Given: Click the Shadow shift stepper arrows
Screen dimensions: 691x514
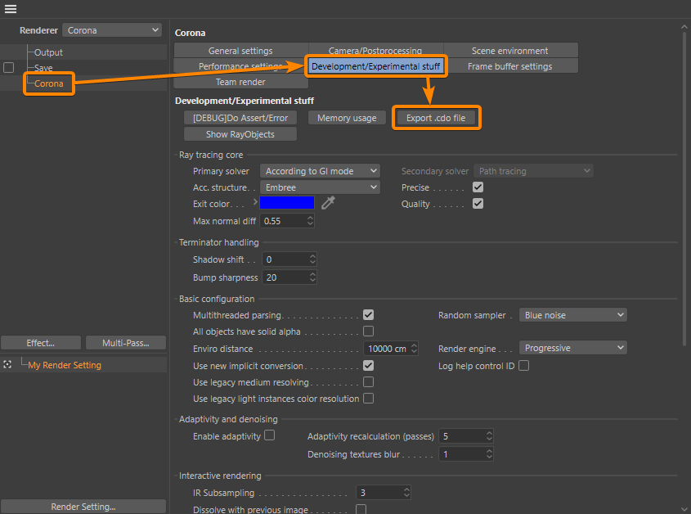Looking at the screenshot, I should pos(312,259).
